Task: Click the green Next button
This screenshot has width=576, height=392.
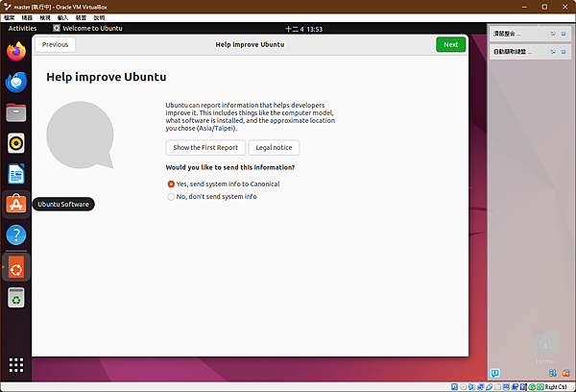Action: click(x=451, y=44)
